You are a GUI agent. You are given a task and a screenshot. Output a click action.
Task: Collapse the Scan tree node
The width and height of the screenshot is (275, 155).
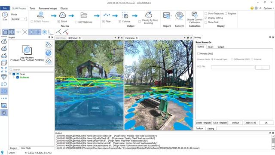tap(10, 74)
